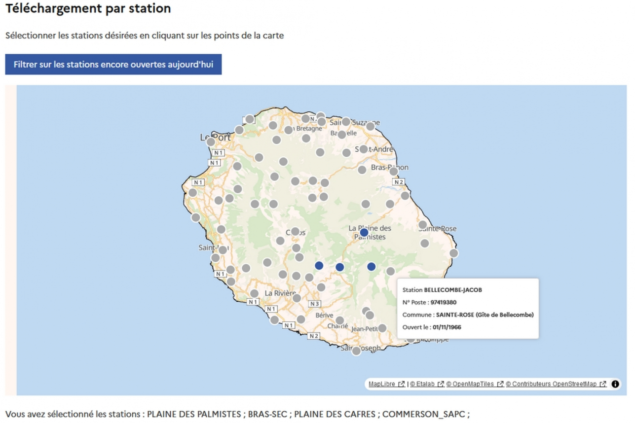This screenshot has height=423, width=635.
Task: Select the gray marker on the Cilaos label
Action: pos(295,231)
